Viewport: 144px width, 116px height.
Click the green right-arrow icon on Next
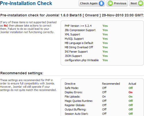(x=141, y=3)
